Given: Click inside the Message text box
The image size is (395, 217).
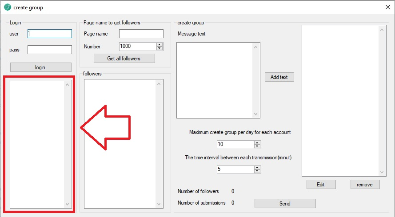Looking at the screenshot, I should (x=214, y=80).
